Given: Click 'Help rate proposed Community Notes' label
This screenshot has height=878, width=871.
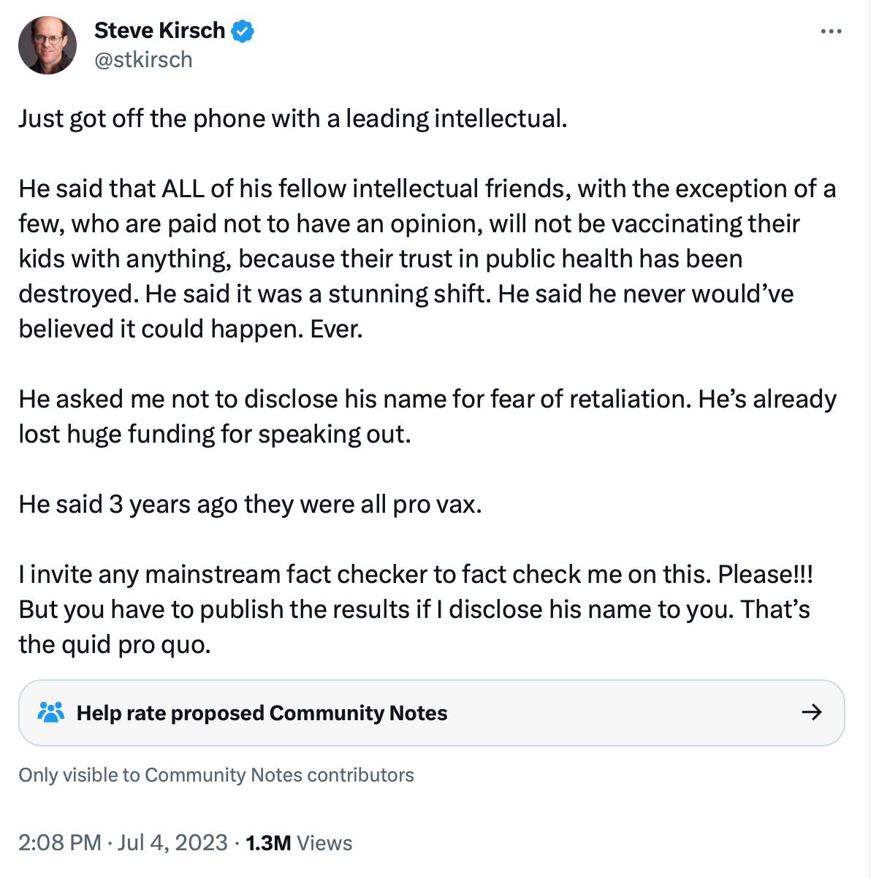Looking at the screenshot, I should point(262,713).
